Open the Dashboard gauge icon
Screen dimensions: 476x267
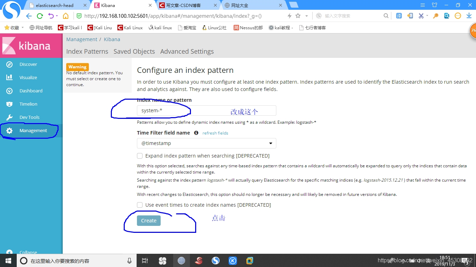coord(9,91)
